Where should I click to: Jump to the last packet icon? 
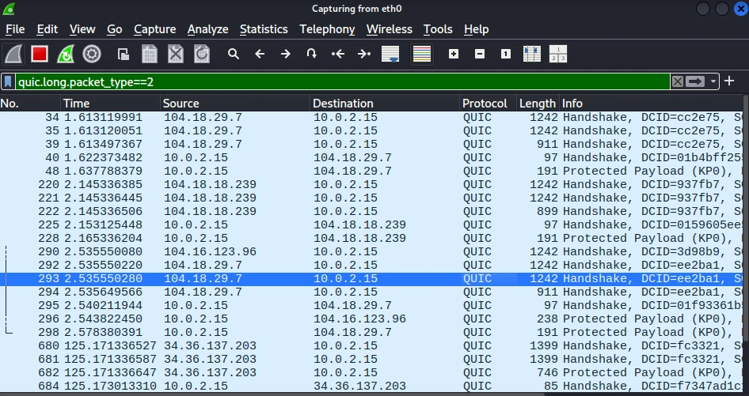click(x=364, y=54)
